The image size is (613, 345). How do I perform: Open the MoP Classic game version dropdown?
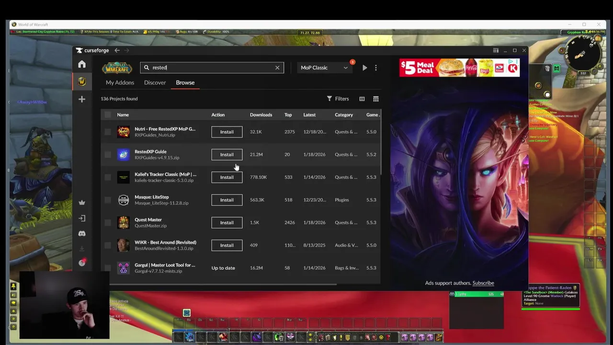[x=324, y=68]
